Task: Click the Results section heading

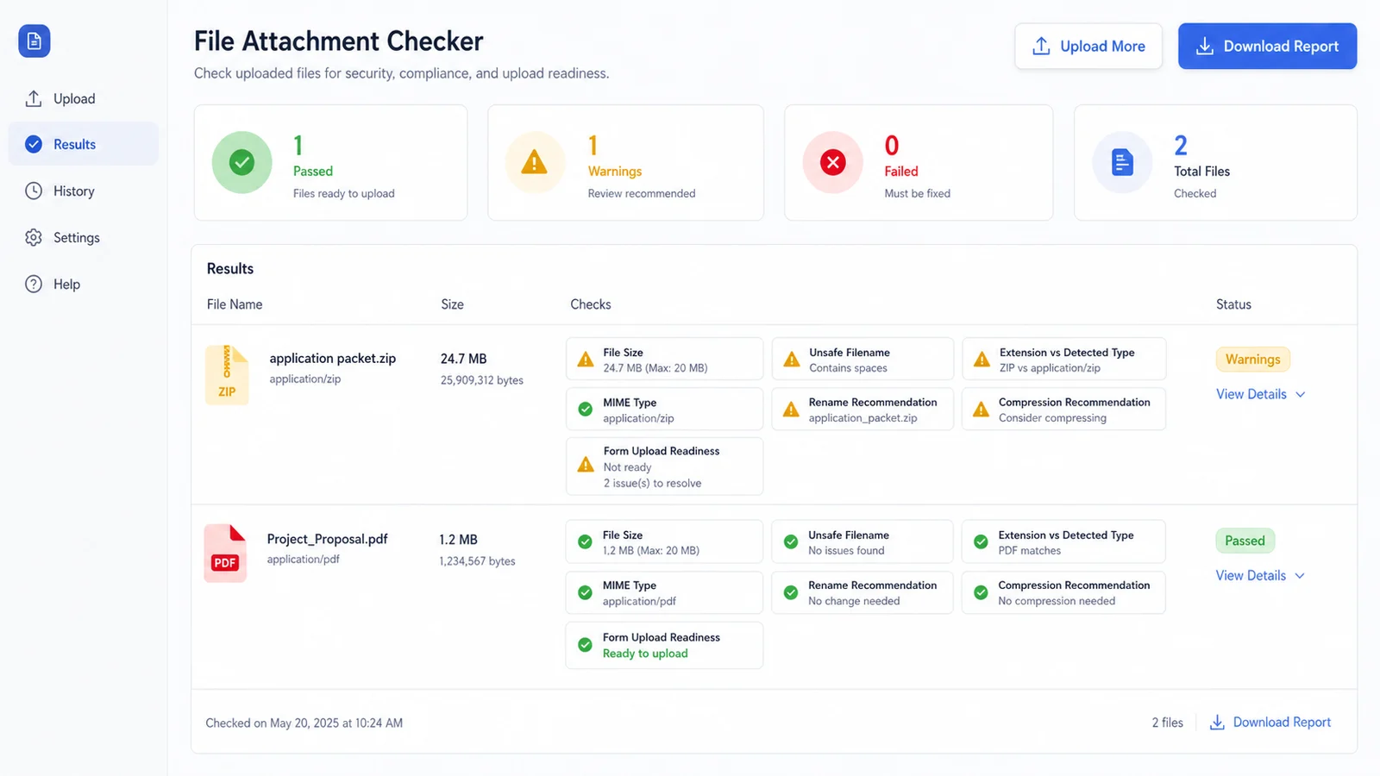Action: pyautogui.click(x=230, y=269)
